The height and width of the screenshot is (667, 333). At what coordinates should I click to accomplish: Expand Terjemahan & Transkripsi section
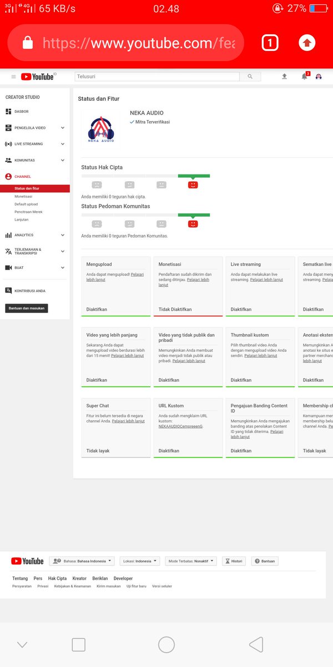click(x=63, y=251)
